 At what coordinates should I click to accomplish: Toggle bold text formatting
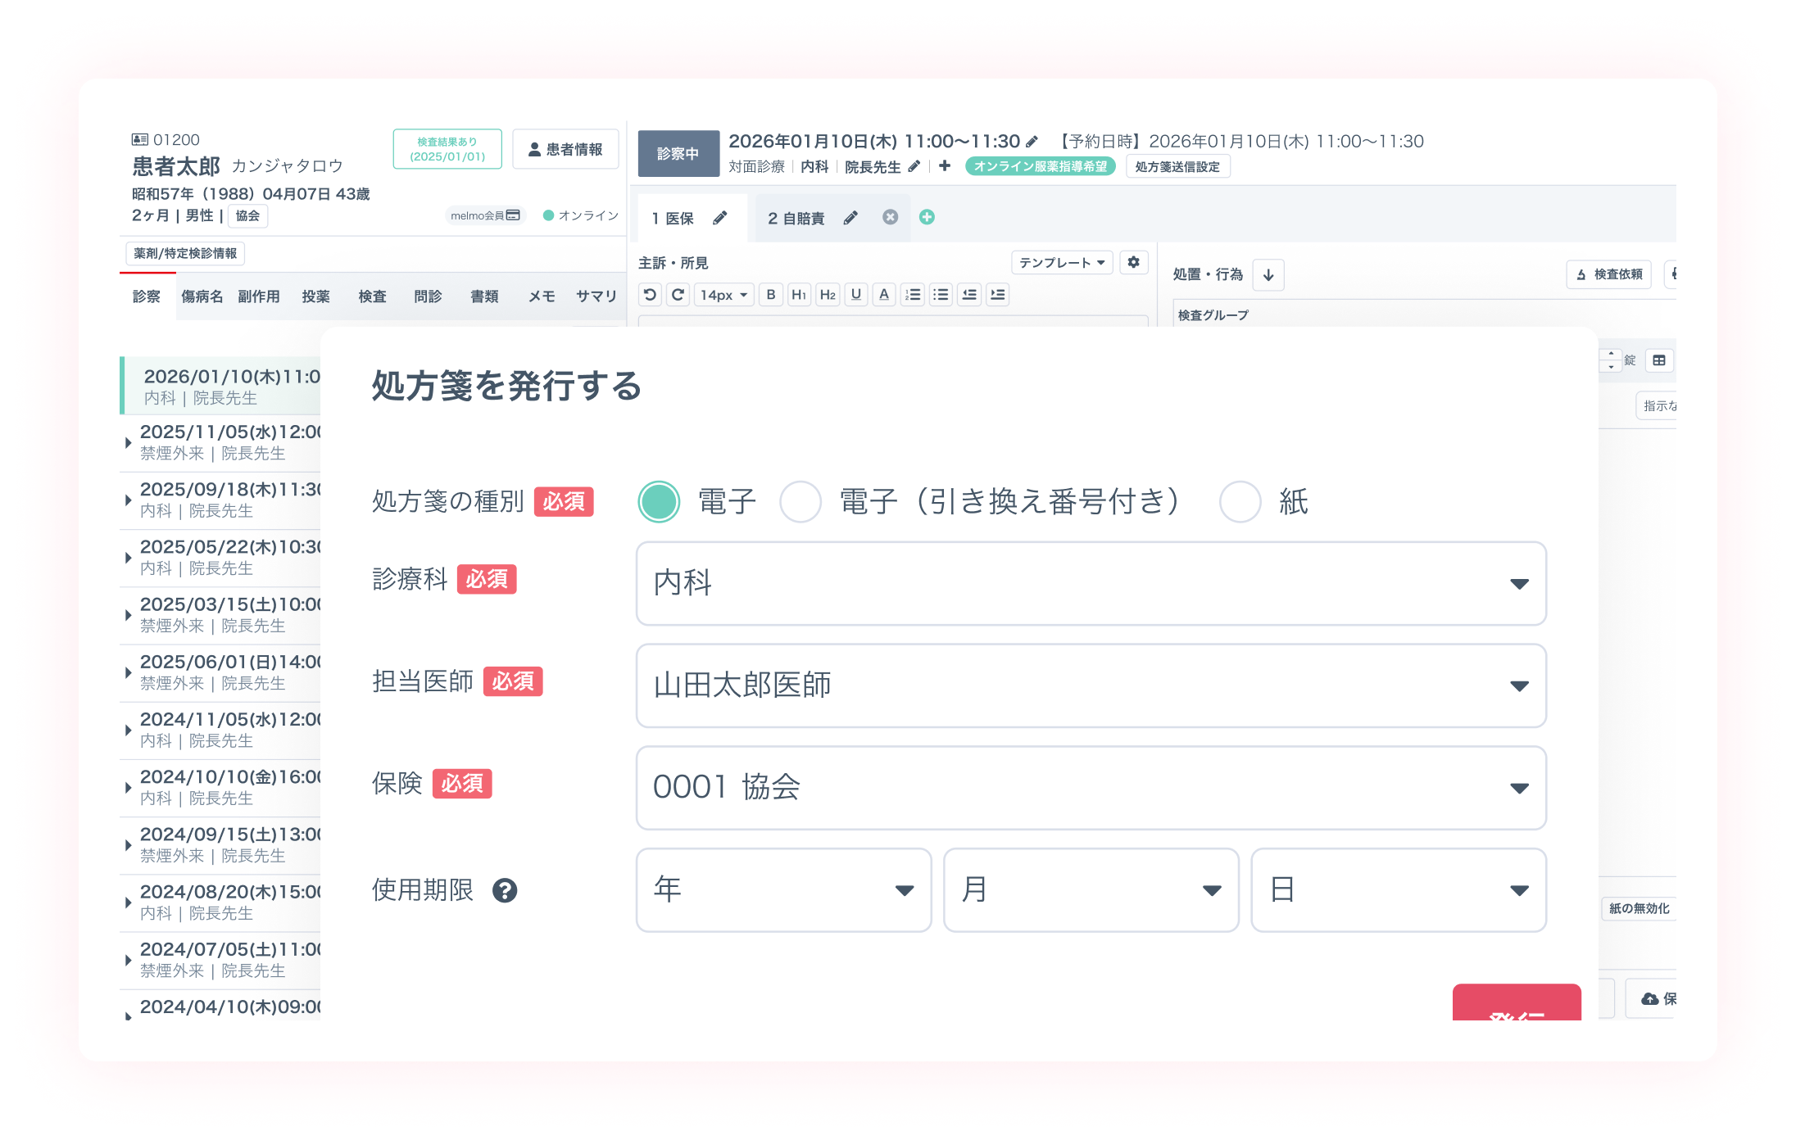(770, 295)
